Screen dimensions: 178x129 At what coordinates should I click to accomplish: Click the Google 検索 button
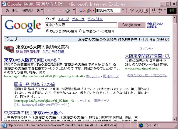coord(132,25)
